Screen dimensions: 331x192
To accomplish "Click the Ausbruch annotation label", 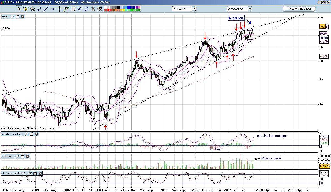I will point(236,18).
